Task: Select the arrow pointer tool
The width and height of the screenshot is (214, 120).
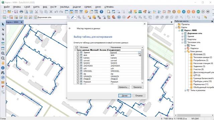Action: point(3,24)
